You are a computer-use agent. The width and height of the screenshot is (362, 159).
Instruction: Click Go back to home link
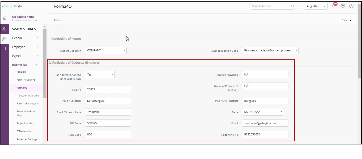[x=23, y=17]
